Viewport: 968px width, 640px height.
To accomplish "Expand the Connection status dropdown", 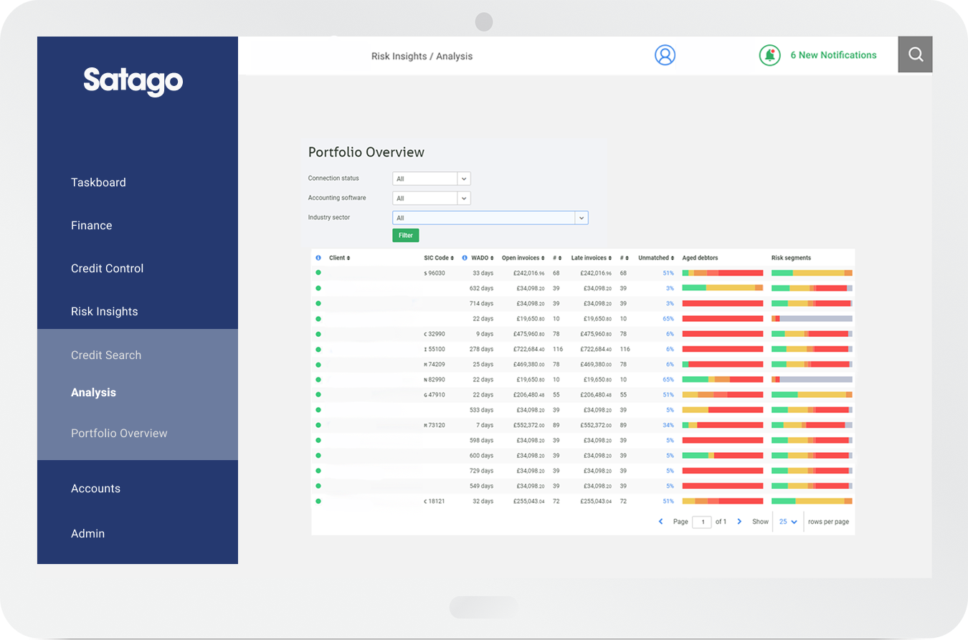I will pos(463,178).
